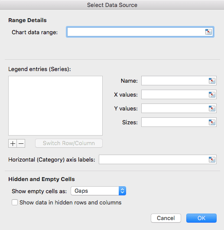Viewport: 224px width, 230px height.
Task: Click range selector icon for Horizontal axis labels
Action: click(x=212, y=159)
